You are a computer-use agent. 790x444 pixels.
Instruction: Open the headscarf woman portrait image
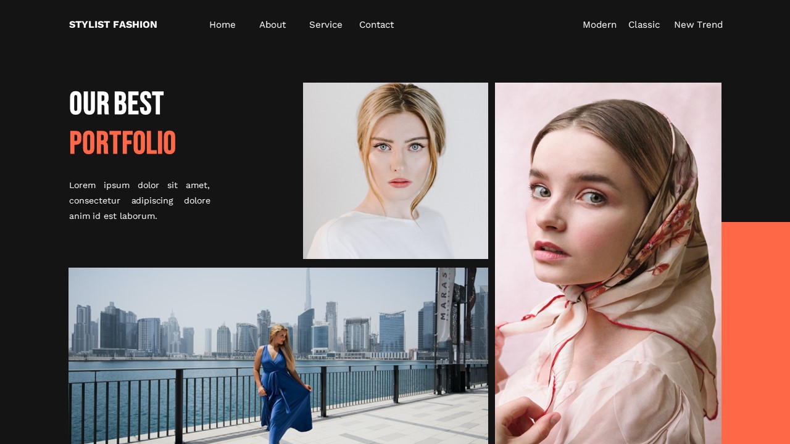coord(608,263)
